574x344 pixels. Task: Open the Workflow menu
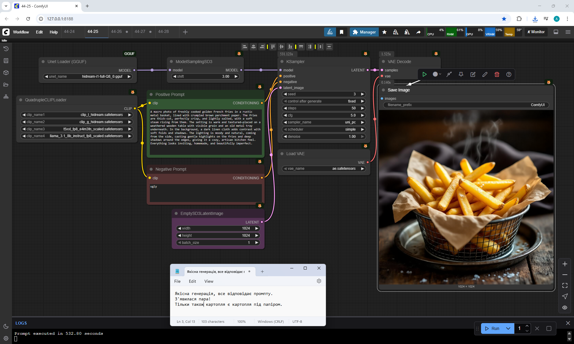(21, 32)
